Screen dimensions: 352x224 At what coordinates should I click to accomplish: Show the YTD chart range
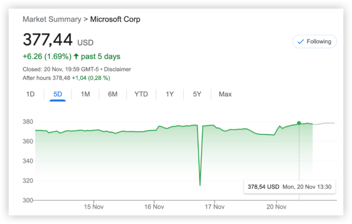pos(141,94)
